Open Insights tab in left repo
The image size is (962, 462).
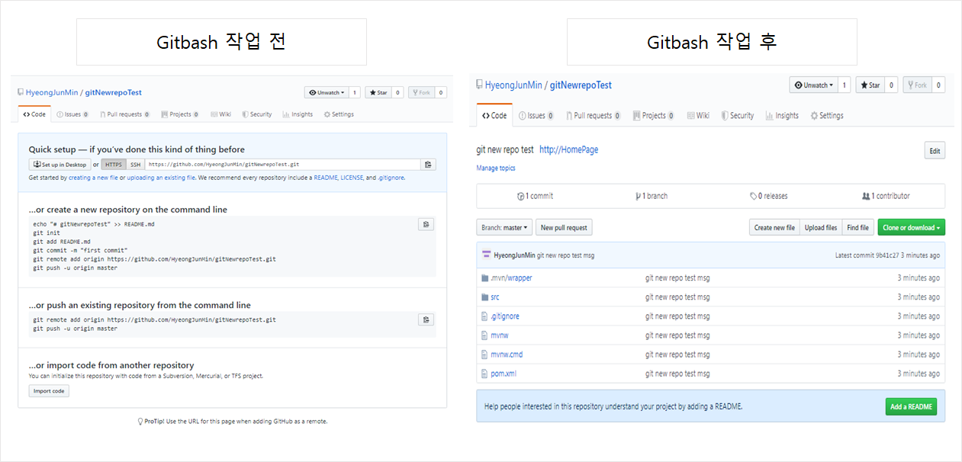[x=298, y=114]
